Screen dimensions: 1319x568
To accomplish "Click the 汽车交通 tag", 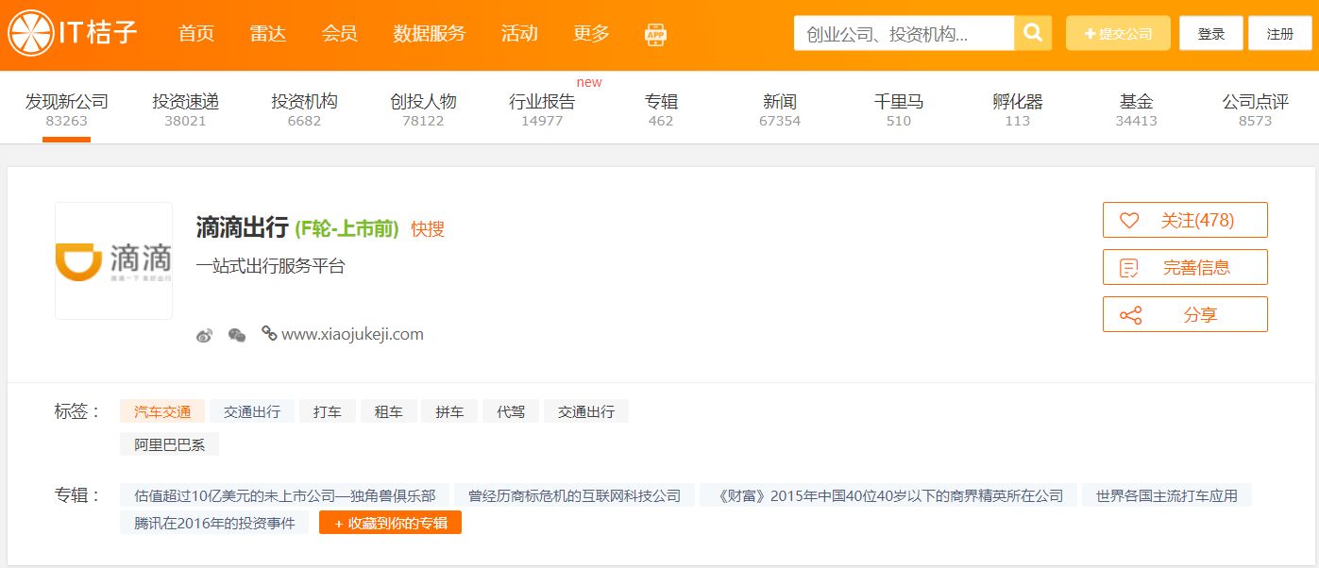I will (x=162, y=411).
